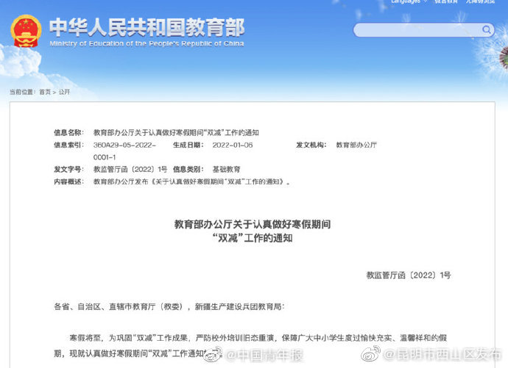
Task: Open 公开 in the breadcrumb
Action: pyautogui.click(x=64, y=92)
